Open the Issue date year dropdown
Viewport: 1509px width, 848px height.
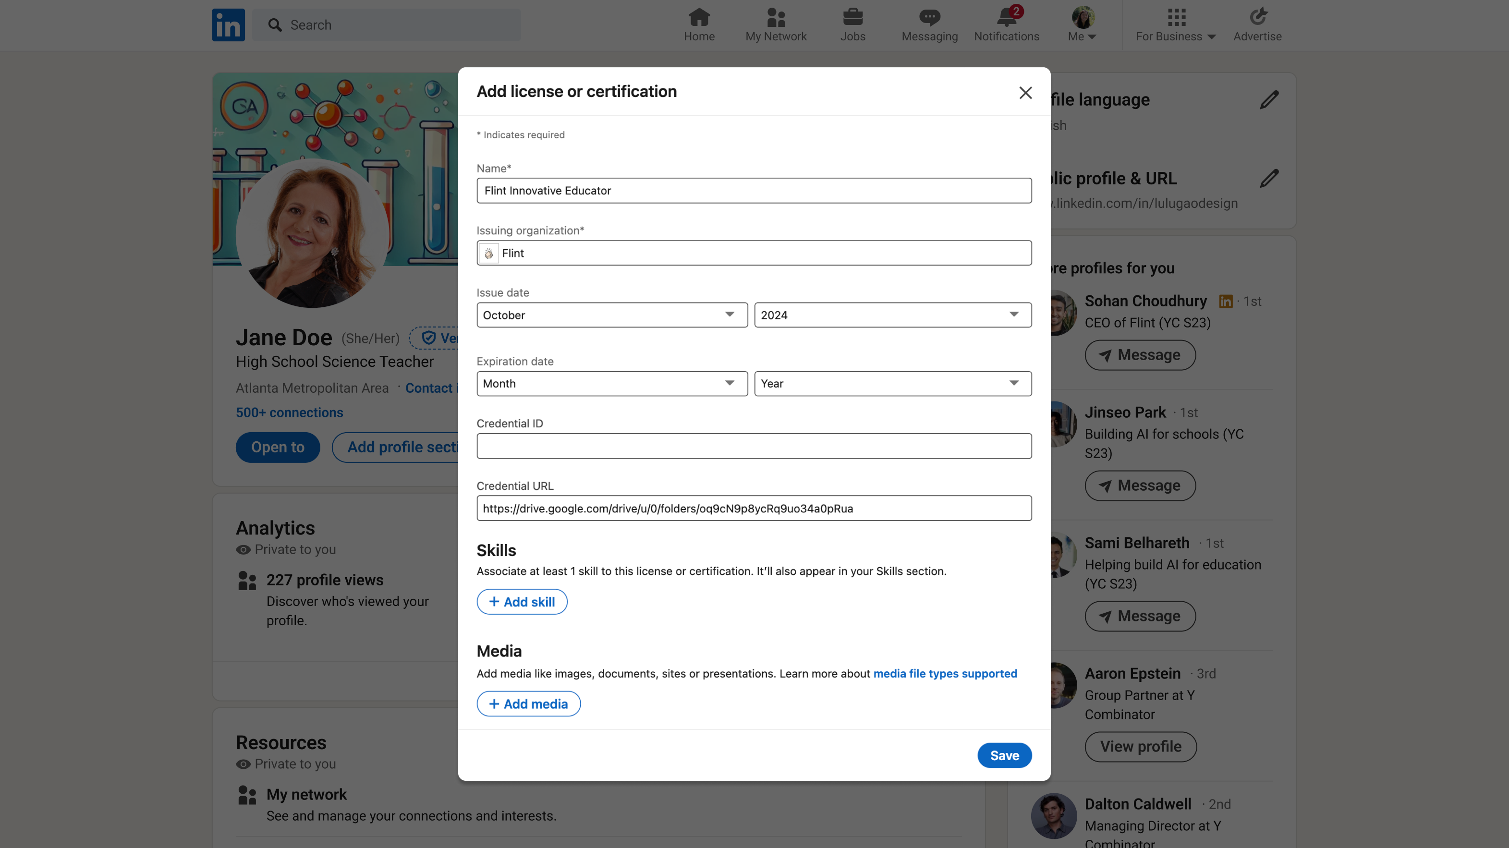coord(893,315)
